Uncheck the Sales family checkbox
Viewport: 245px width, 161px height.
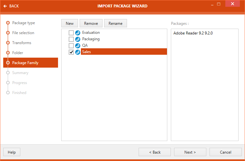(x=71, y=52)
